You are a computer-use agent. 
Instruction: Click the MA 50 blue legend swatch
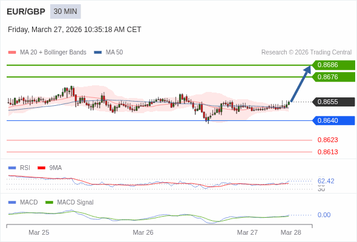[x=98, y=53]
